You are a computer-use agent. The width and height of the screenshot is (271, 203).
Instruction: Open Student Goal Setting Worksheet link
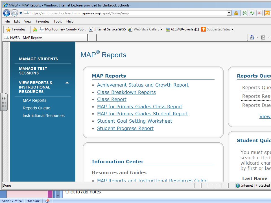(135, 121)
